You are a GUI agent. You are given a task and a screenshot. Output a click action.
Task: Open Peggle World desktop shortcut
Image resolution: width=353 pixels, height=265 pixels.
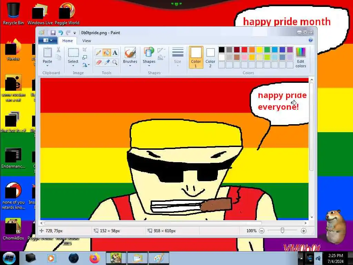tap(67, 13)
